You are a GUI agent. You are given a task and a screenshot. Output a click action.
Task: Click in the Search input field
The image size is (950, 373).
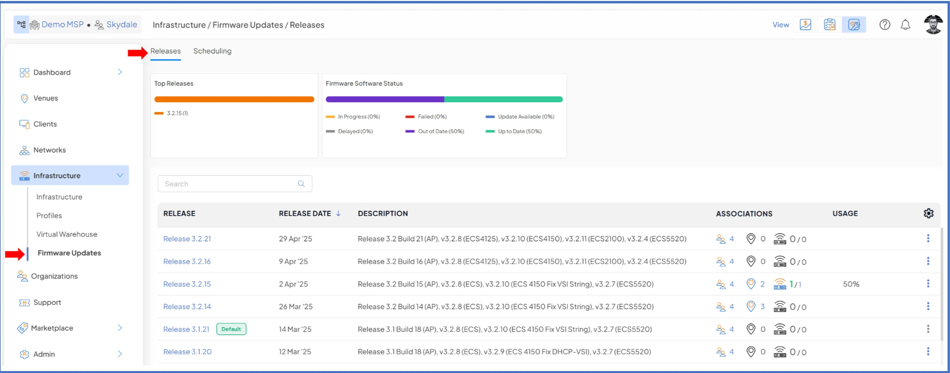click(235, 184)
